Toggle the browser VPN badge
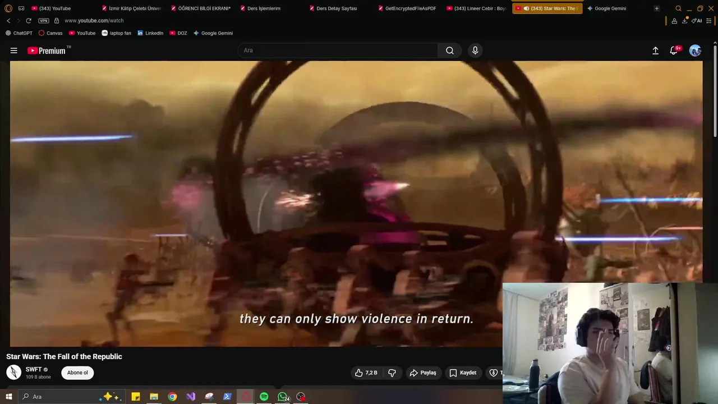The width and height of the screenshot is (718, 404). [43, 21]
